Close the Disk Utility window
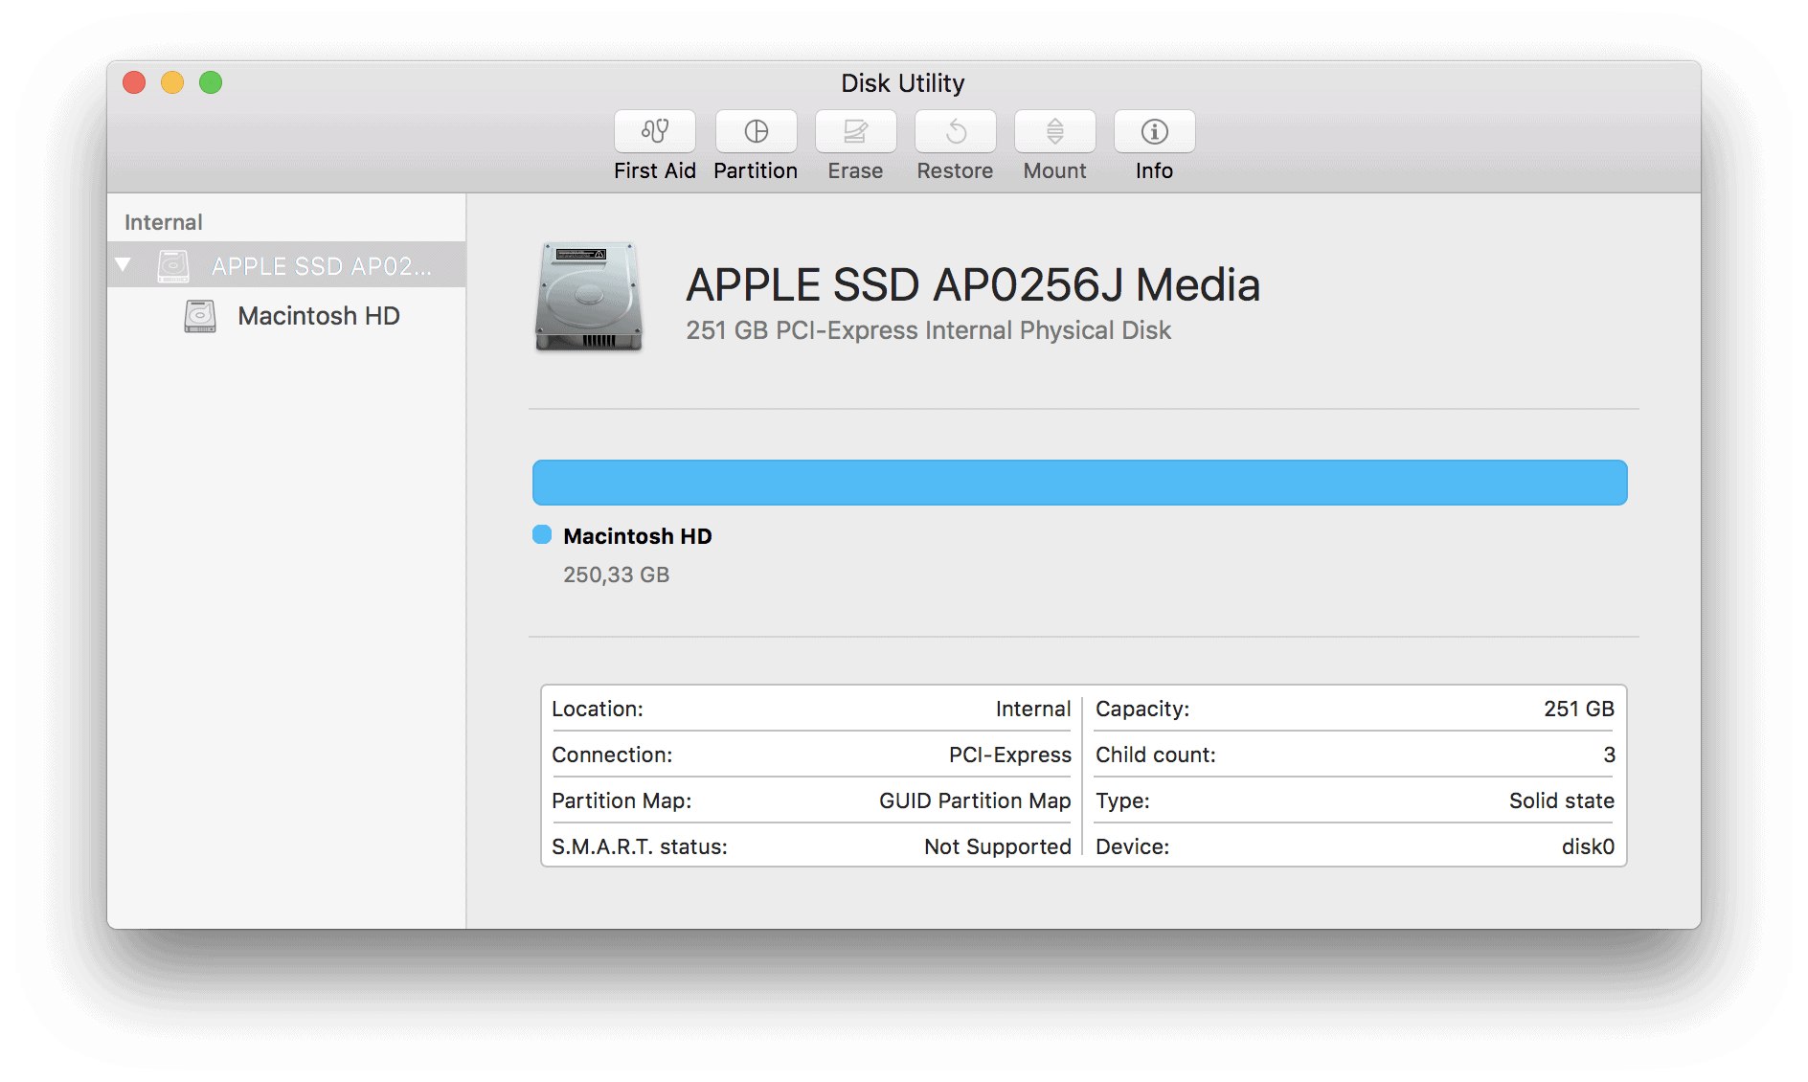Image resolution: width=1808 pixels, height=1082 pixels. coord(134,82)
